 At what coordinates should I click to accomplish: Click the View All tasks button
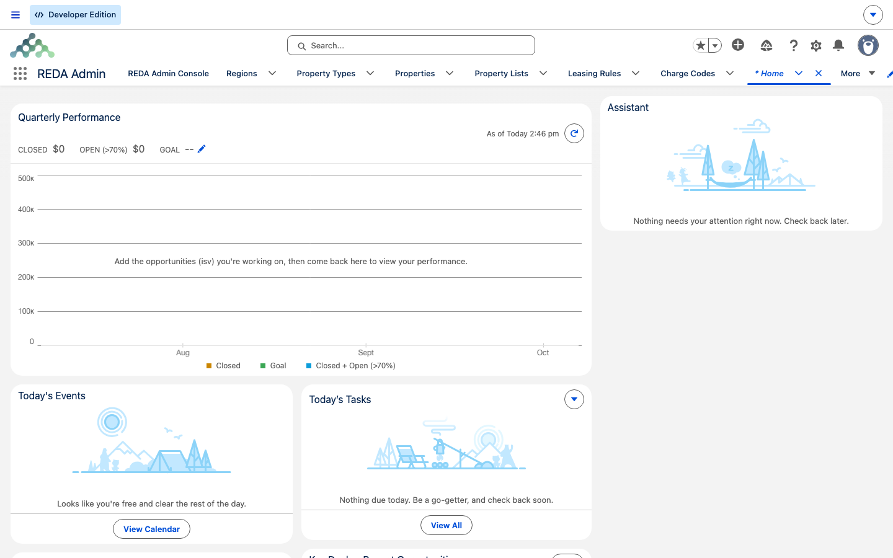(446, 525)
